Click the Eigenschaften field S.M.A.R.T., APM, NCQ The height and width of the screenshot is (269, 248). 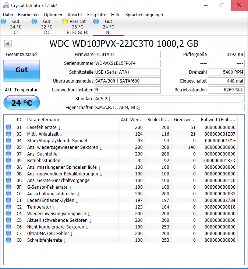(170, 108)
